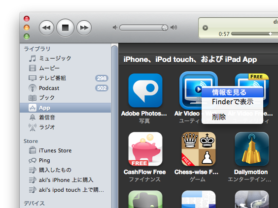Open ミュージック music note icon in the sidebar

(x=33, y=59)
